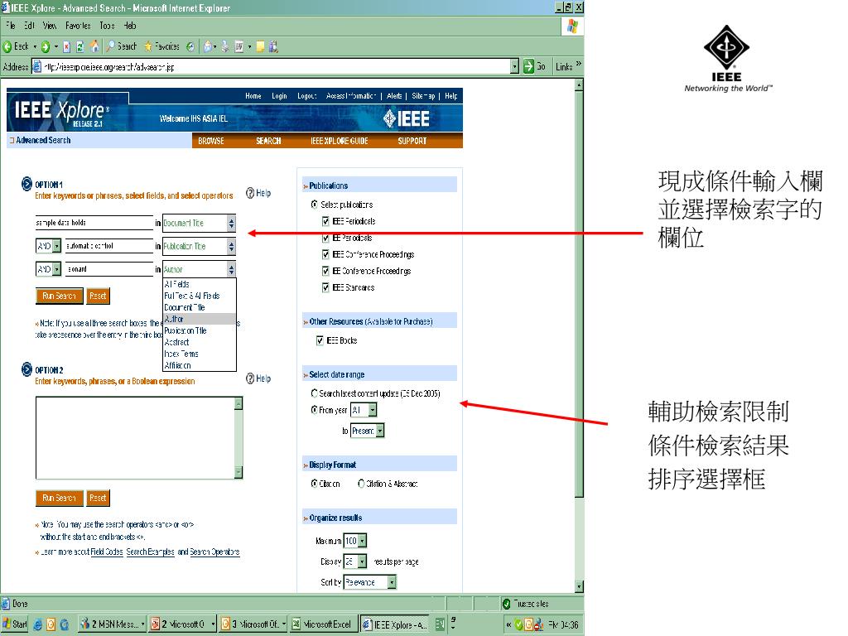Launch Internet Explorer from quick launch
848x636 pixels.
tap(37, 624)
